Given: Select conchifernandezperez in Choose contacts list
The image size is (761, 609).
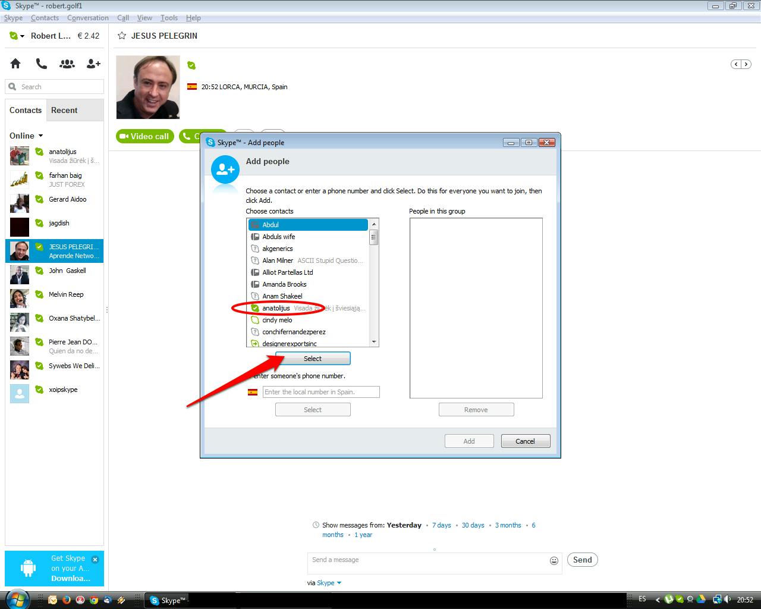Looking at the screenshot, I should pos(308,332).
